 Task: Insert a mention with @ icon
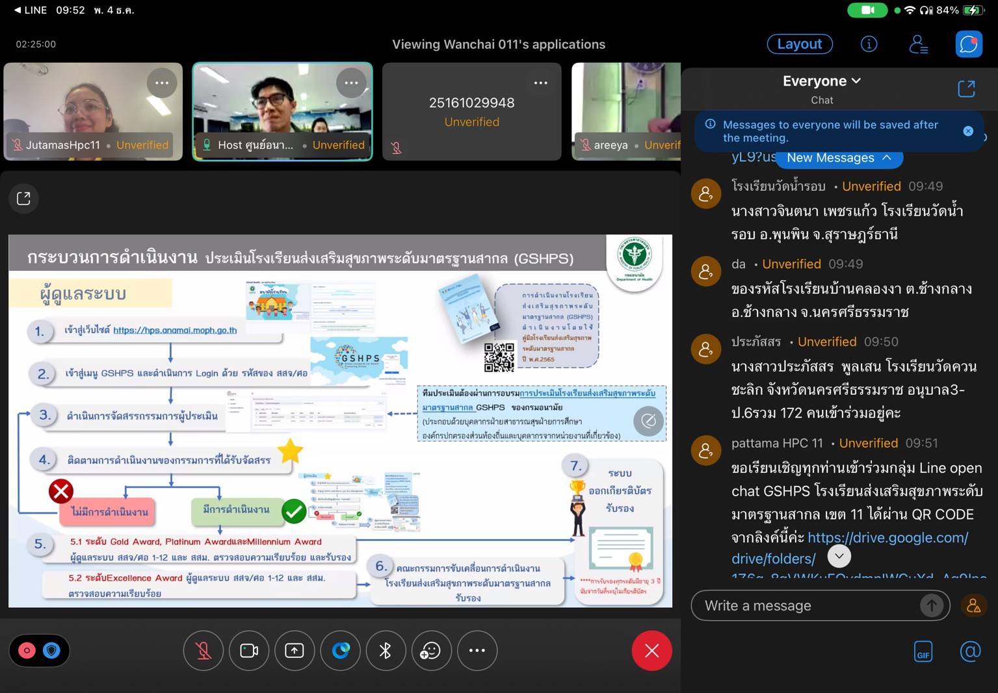[970, 651]
